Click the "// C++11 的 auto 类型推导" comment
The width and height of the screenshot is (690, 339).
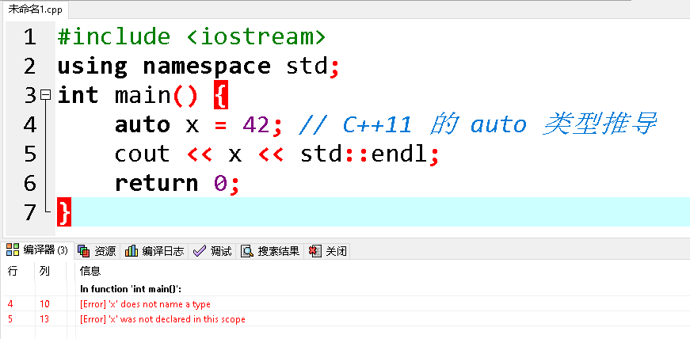pyautogui.click(x=478, y=124)
